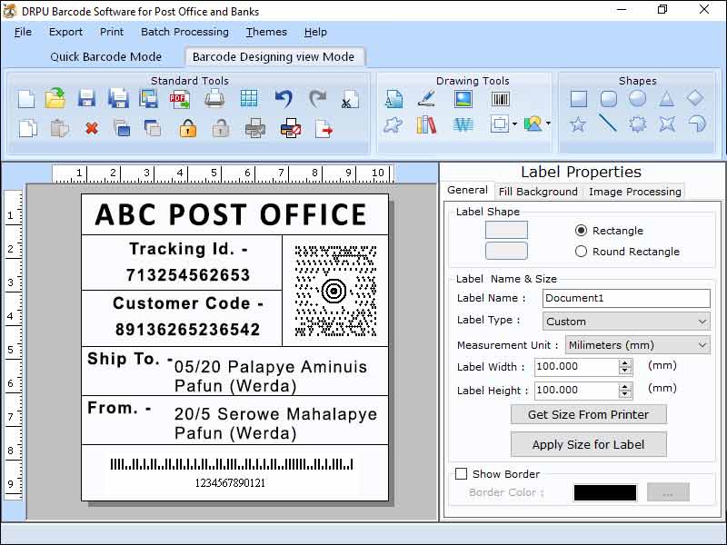Switch to the Fill Background tab
727x545 pixels.
[538, 192]
